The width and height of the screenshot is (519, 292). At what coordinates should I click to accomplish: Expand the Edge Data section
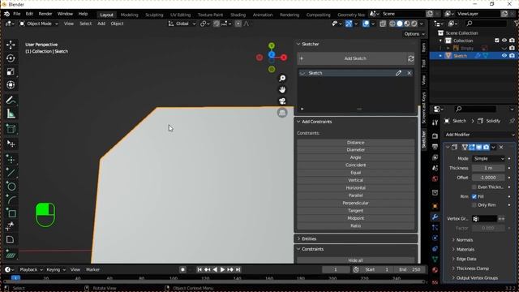pos(466,259)
